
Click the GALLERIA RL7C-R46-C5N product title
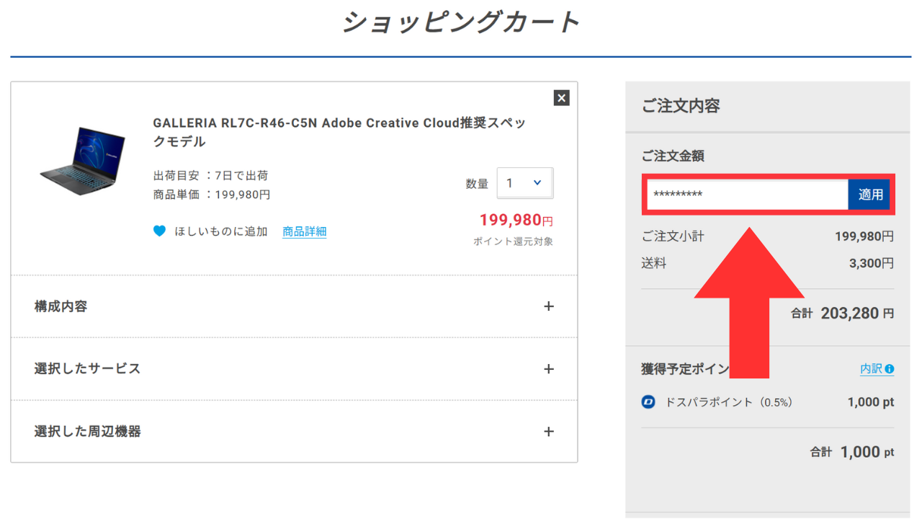pos(339,132)
